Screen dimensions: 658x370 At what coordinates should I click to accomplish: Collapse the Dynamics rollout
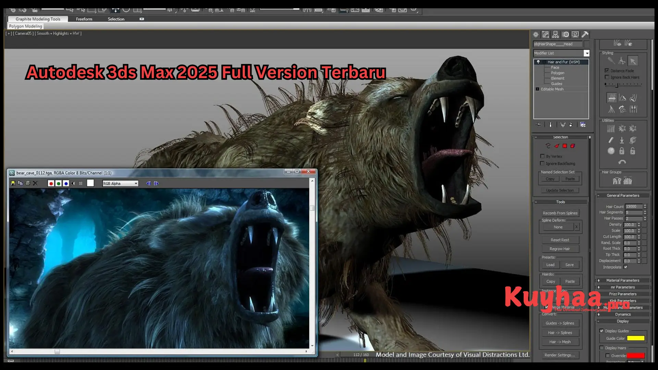623,314
